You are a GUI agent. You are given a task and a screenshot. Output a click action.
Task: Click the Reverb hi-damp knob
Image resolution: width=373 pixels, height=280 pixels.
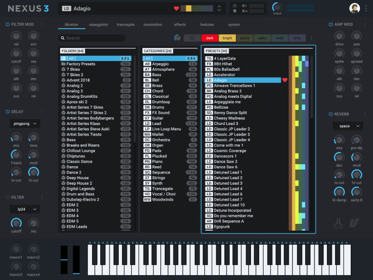point(339,192)
